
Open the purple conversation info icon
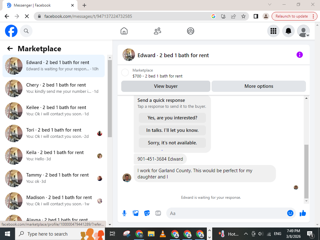point(300,55)
